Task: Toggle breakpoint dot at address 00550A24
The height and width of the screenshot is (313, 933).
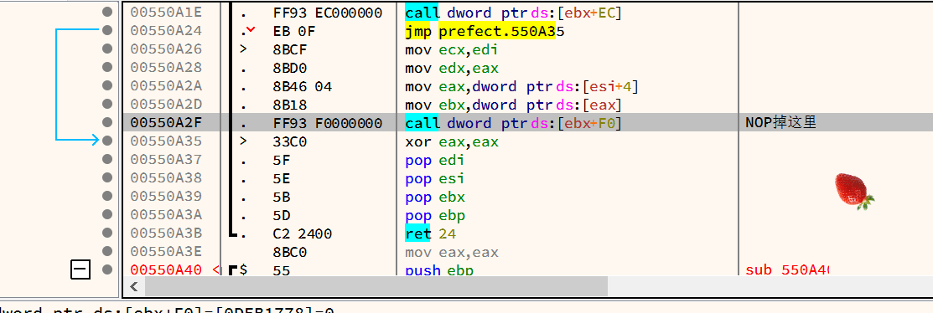Action: click(107, 29)
